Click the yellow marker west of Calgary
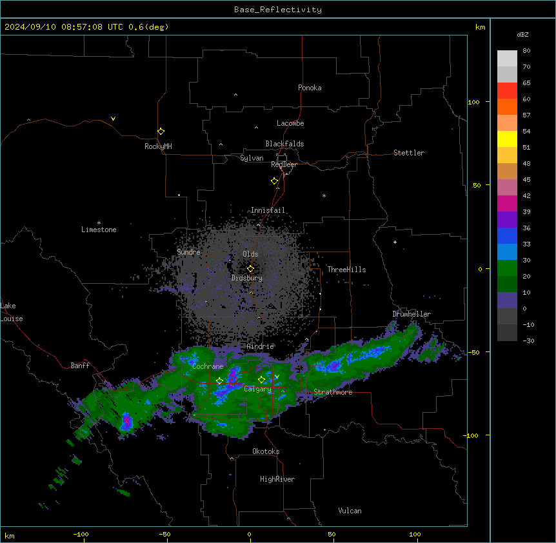 (219, 381)
